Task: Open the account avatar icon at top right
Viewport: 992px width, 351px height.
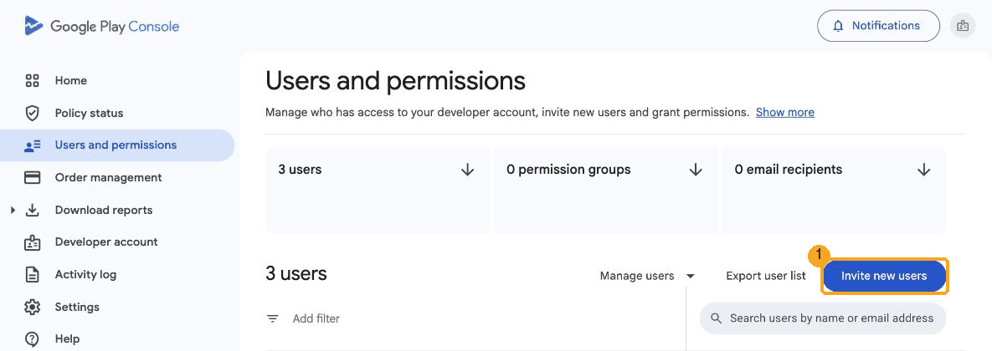Action: [963, 26]
